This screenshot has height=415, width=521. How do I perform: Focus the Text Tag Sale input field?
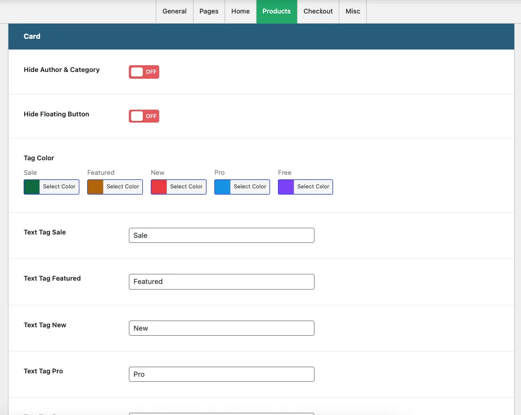point(222,236)
